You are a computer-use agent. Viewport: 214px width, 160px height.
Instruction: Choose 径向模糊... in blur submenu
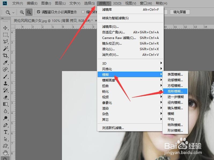(x=175, y=102)
